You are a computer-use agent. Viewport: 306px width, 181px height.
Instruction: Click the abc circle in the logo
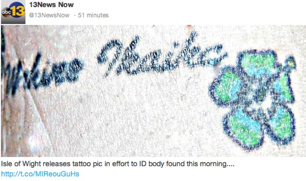tap(7, 12)
